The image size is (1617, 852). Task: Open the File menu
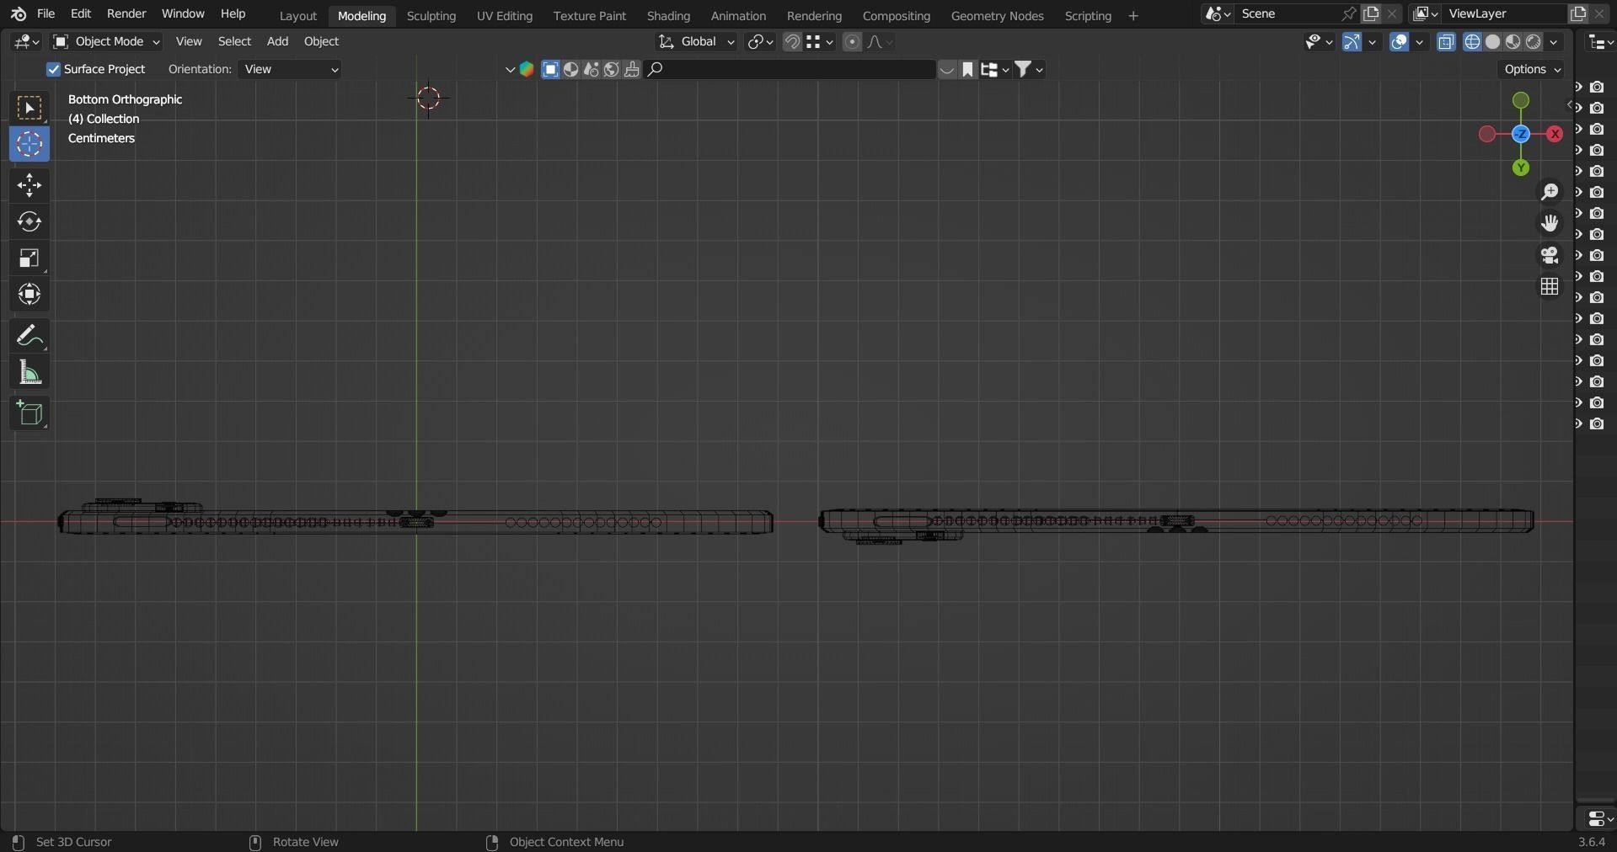click(x=46, y=14)
